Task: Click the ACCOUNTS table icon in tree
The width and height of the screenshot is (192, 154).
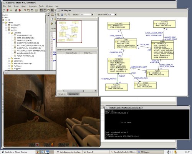Action: 9,25
